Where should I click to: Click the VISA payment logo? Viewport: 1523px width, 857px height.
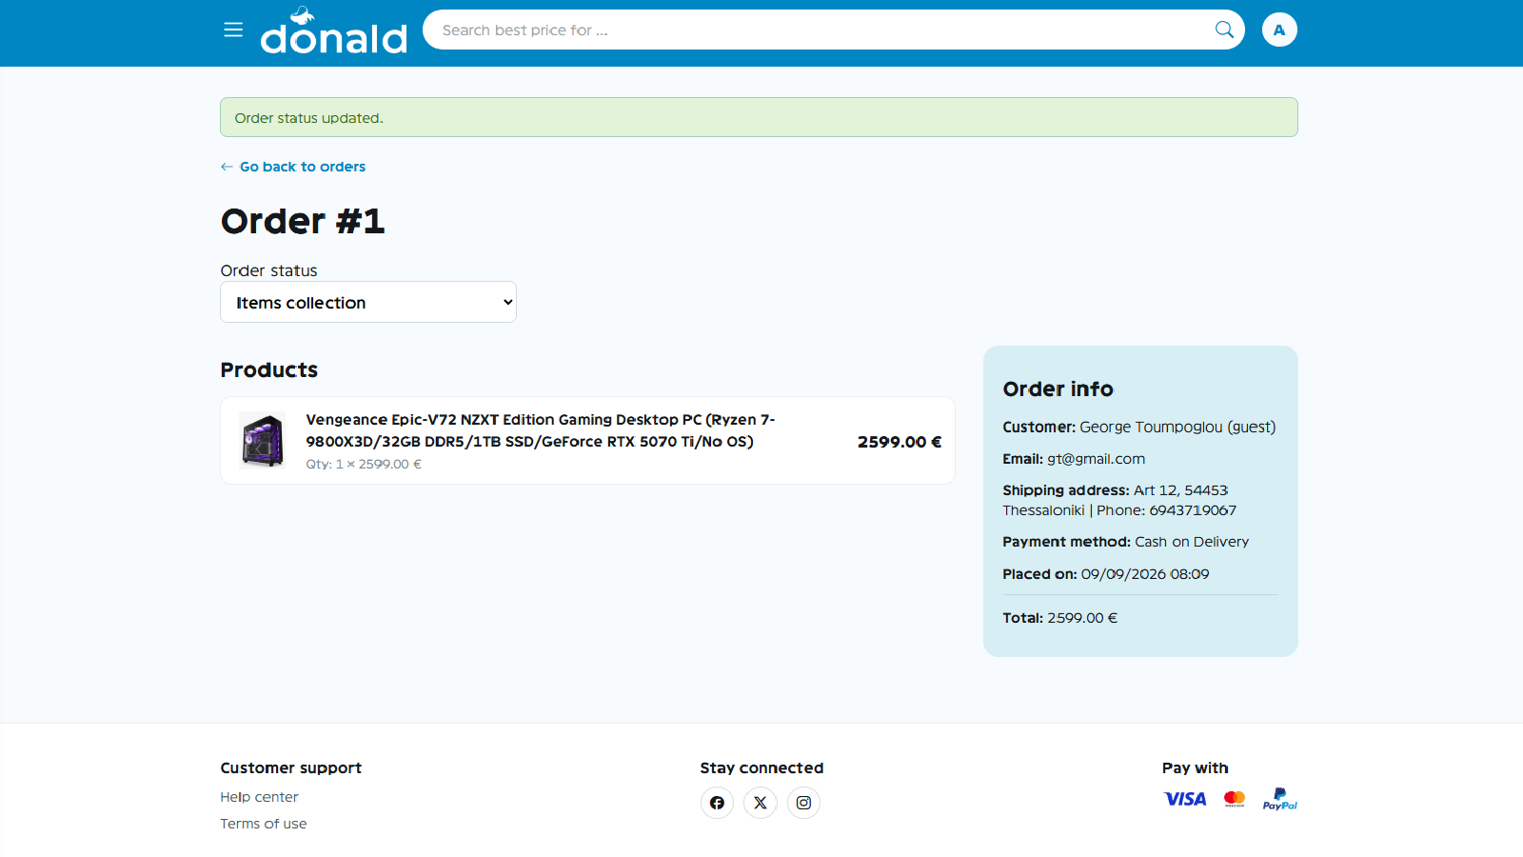[x=1185, y=799]
